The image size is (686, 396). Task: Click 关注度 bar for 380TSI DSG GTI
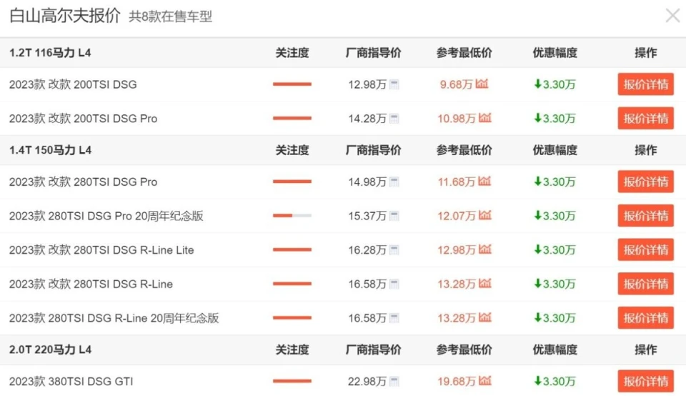coord(292,381)
